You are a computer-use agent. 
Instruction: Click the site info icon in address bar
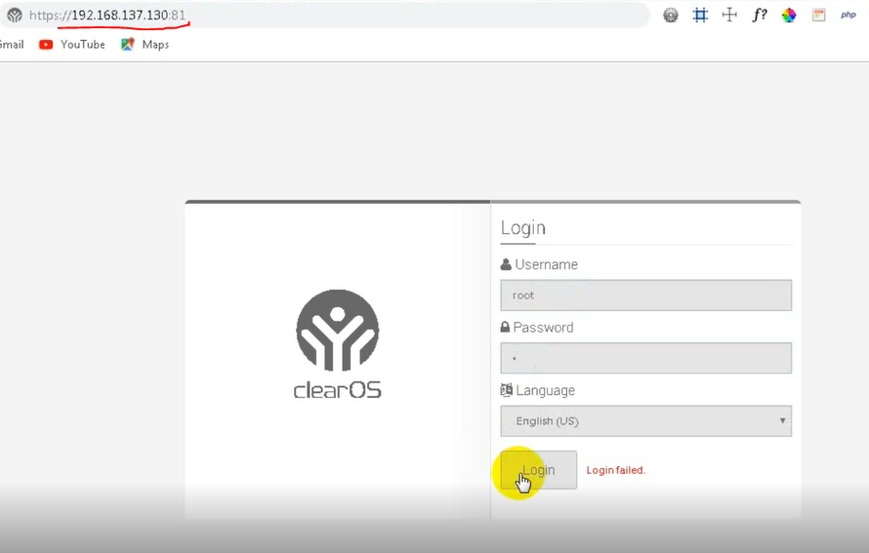[x=15, y=15]
